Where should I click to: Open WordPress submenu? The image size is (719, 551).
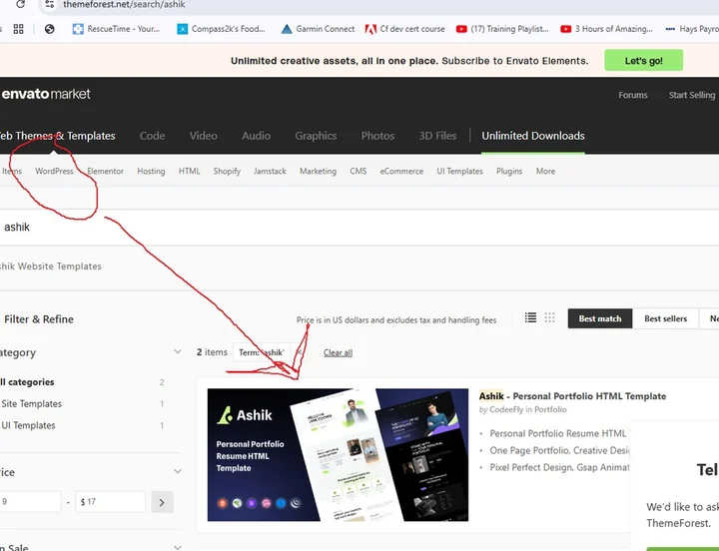(54, 171)
